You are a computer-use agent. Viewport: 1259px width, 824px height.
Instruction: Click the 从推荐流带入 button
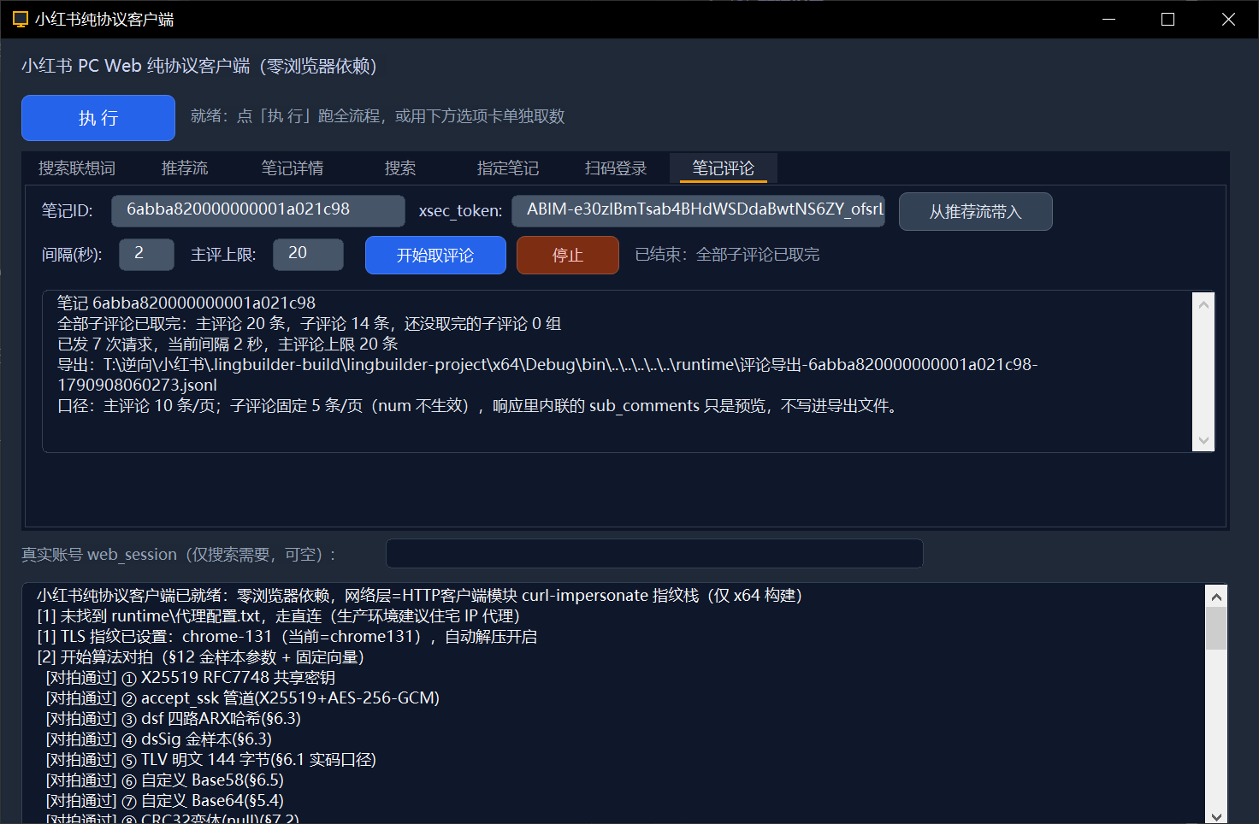976,212
